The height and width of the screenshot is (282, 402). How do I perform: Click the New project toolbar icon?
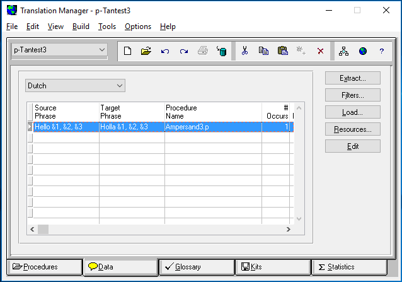pyautogui.click(x=127, y=51)
